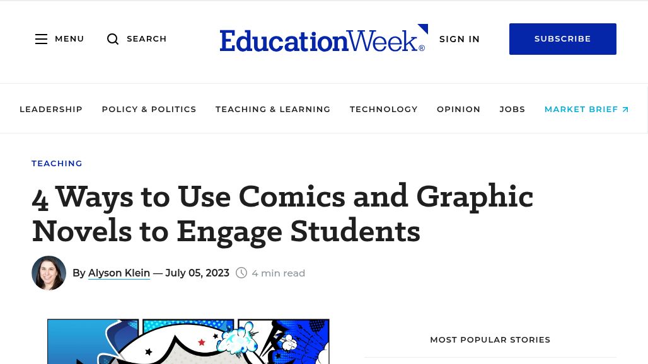
Task: Click the Most Popular Stories heading
Action: 490,339
